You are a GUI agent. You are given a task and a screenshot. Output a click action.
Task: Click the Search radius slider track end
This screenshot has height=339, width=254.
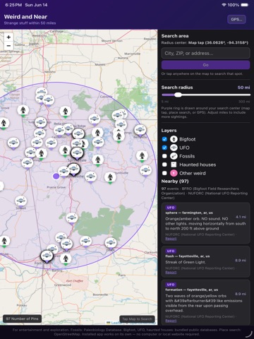(x=249, y=95)
